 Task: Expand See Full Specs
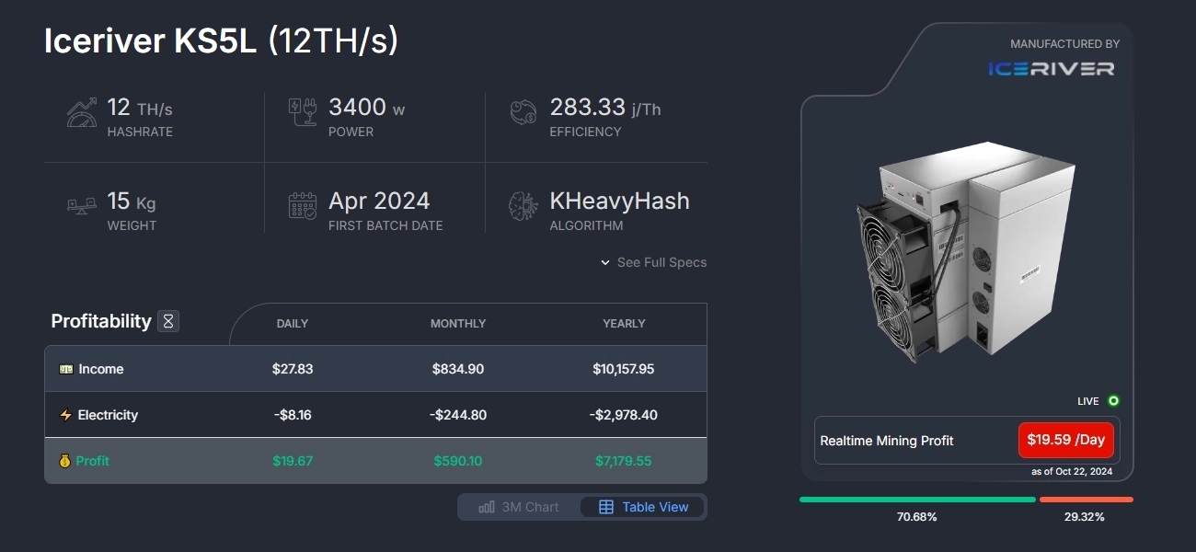653,262
